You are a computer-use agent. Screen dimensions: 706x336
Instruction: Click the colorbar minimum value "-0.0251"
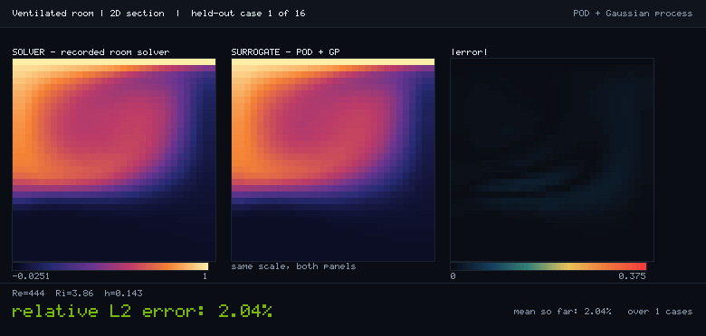(31, 276)
